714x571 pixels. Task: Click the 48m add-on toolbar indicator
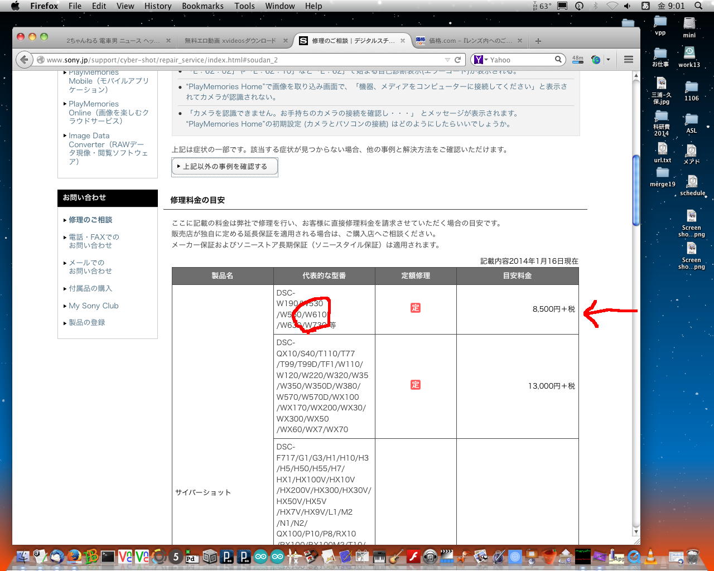click(x=578, y=59)
